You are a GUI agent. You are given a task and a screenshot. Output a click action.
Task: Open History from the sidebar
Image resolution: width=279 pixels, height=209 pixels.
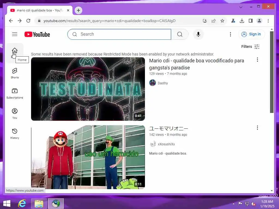(x=15, y=133)
